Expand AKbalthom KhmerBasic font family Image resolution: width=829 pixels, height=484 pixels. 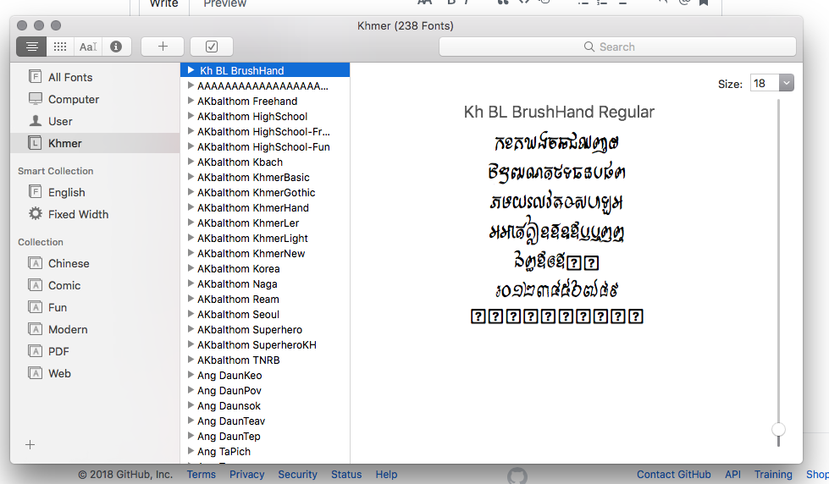pyautogui.click(x=191, y=177)
